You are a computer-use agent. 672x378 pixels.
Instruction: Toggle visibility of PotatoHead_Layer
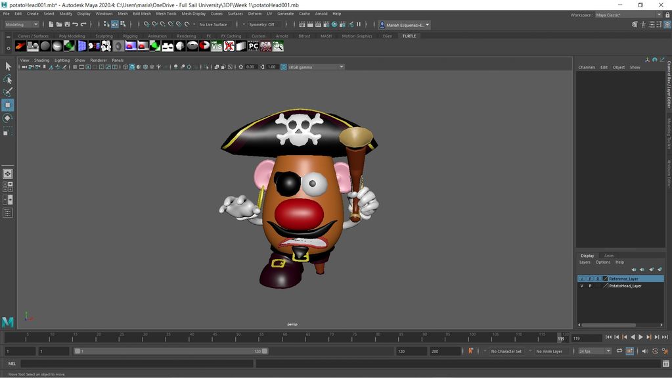click(x=581, y=286)
